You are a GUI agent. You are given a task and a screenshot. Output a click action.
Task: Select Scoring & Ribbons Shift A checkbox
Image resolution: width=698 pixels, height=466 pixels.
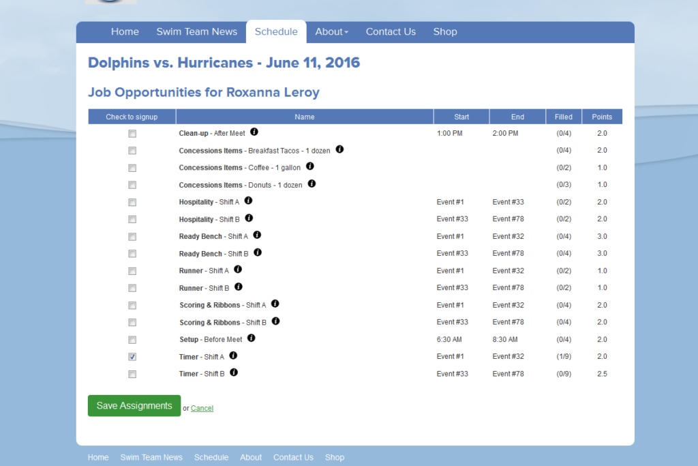[132, 305]
